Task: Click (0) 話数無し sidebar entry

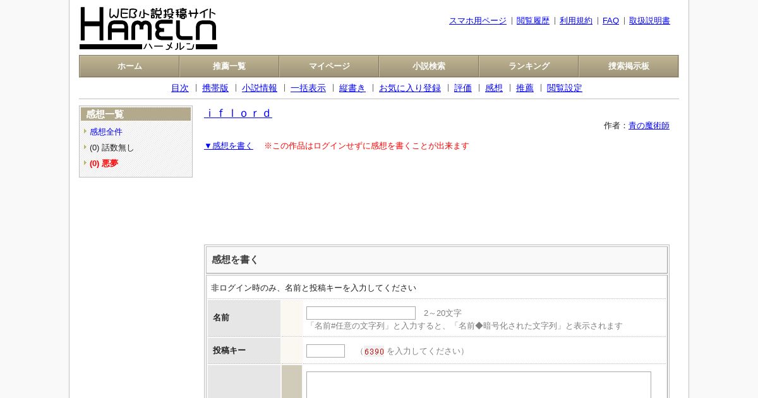Action: tap(112, 148)
